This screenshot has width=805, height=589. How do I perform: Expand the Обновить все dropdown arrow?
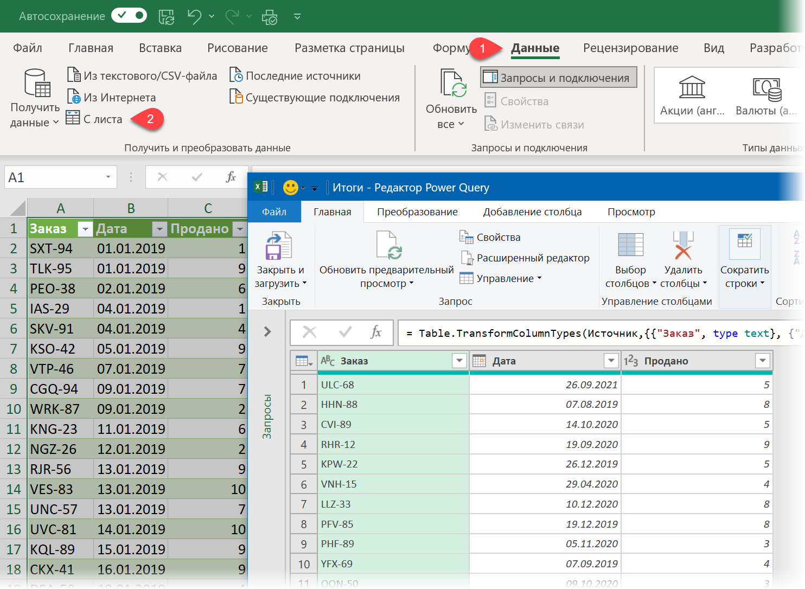(x=461, y=124)
